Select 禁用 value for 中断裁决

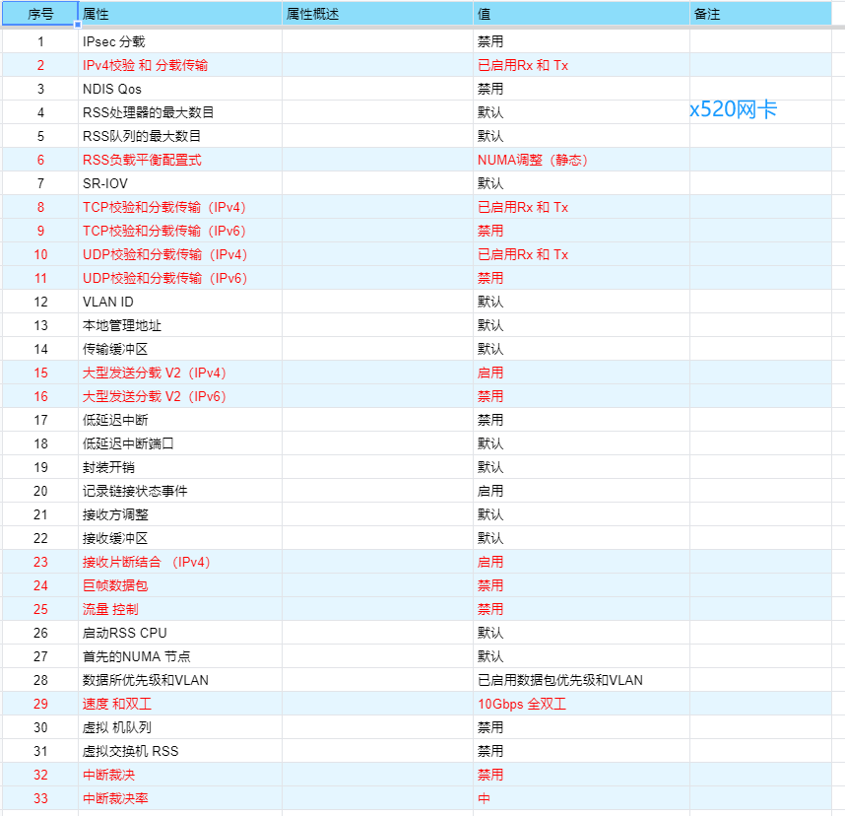point(581,775)
